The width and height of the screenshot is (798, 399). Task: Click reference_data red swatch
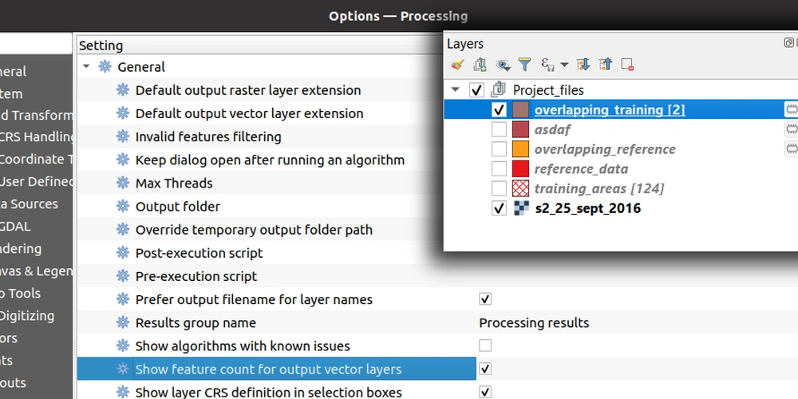pyautogui.click(x=520, y=169)
